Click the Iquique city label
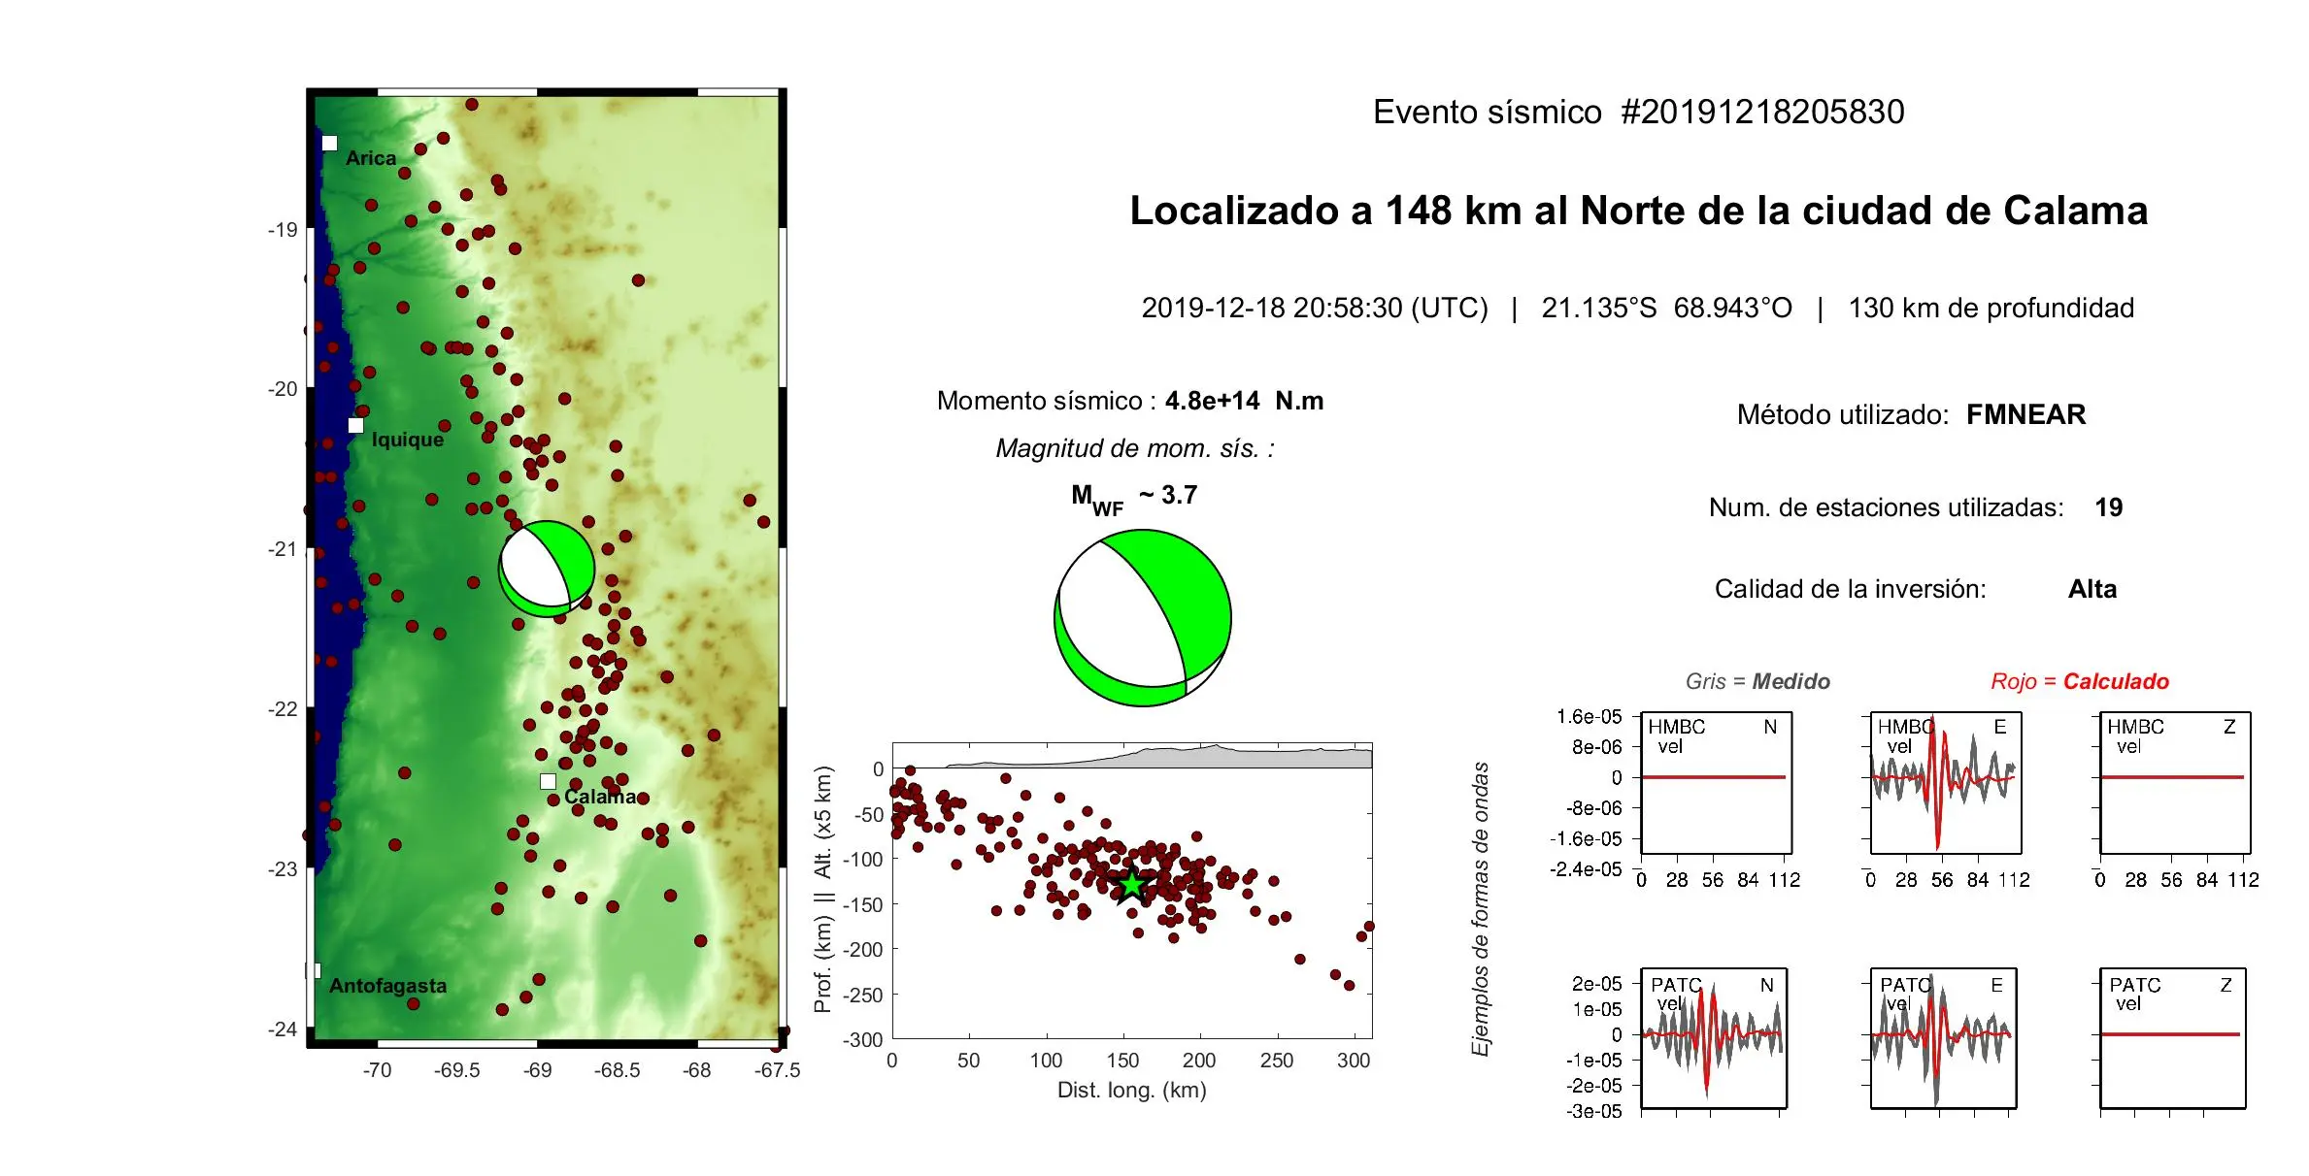2309x1176 pixels. tap(408, 440)
